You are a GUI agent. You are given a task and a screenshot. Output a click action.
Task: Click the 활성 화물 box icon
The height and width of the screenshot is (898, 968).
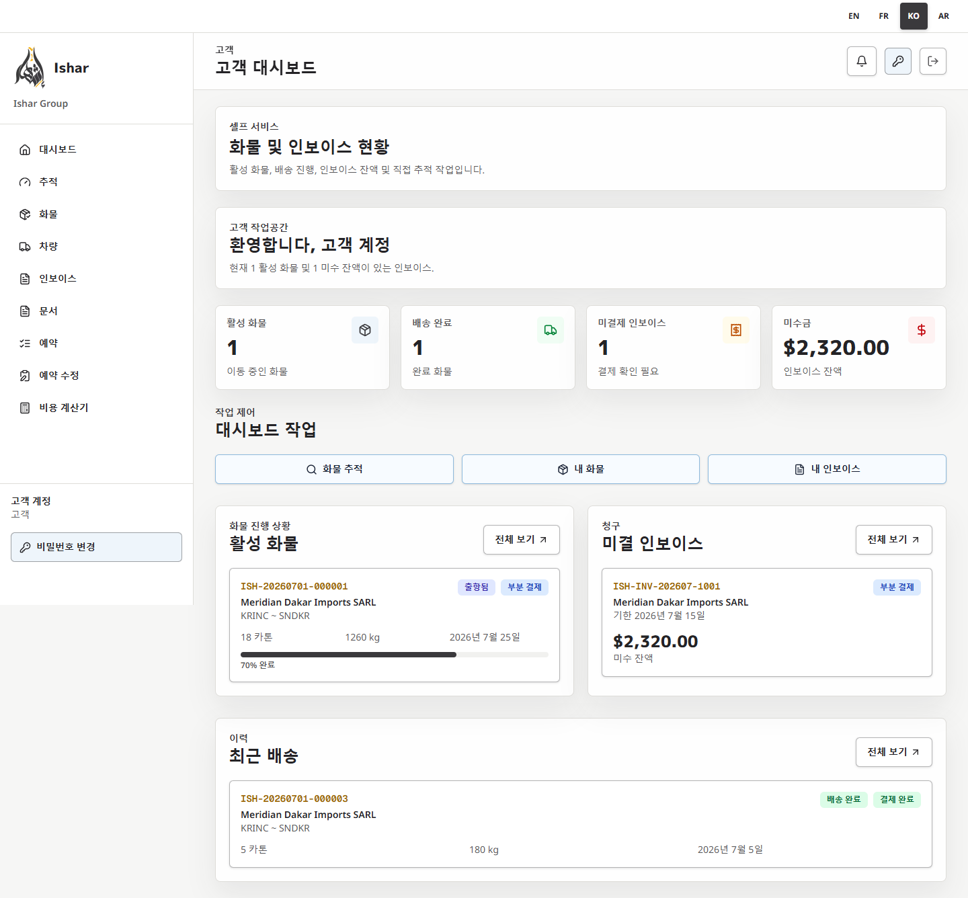pyautogui.click(x=365, y=330)
